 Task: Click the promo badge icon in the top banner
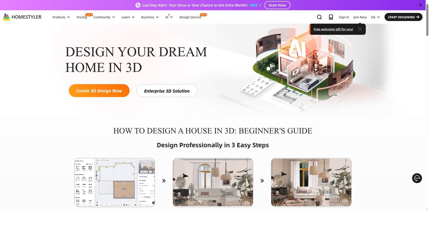point(138,5)
